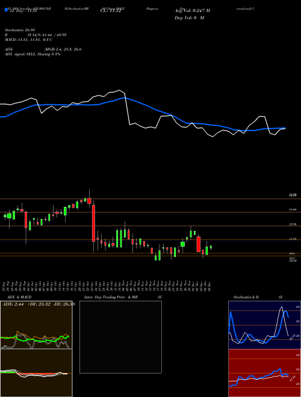Screen dimensions: 301x397
Task: Click the ADX 2.44 +DY -DY readout
Action: (39, 304)
